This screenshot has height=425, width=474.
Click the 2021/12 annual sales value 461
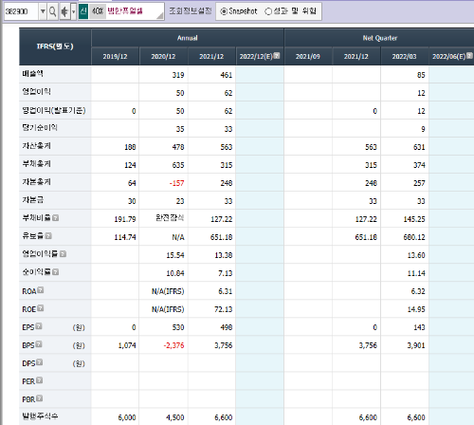point(227,75)
